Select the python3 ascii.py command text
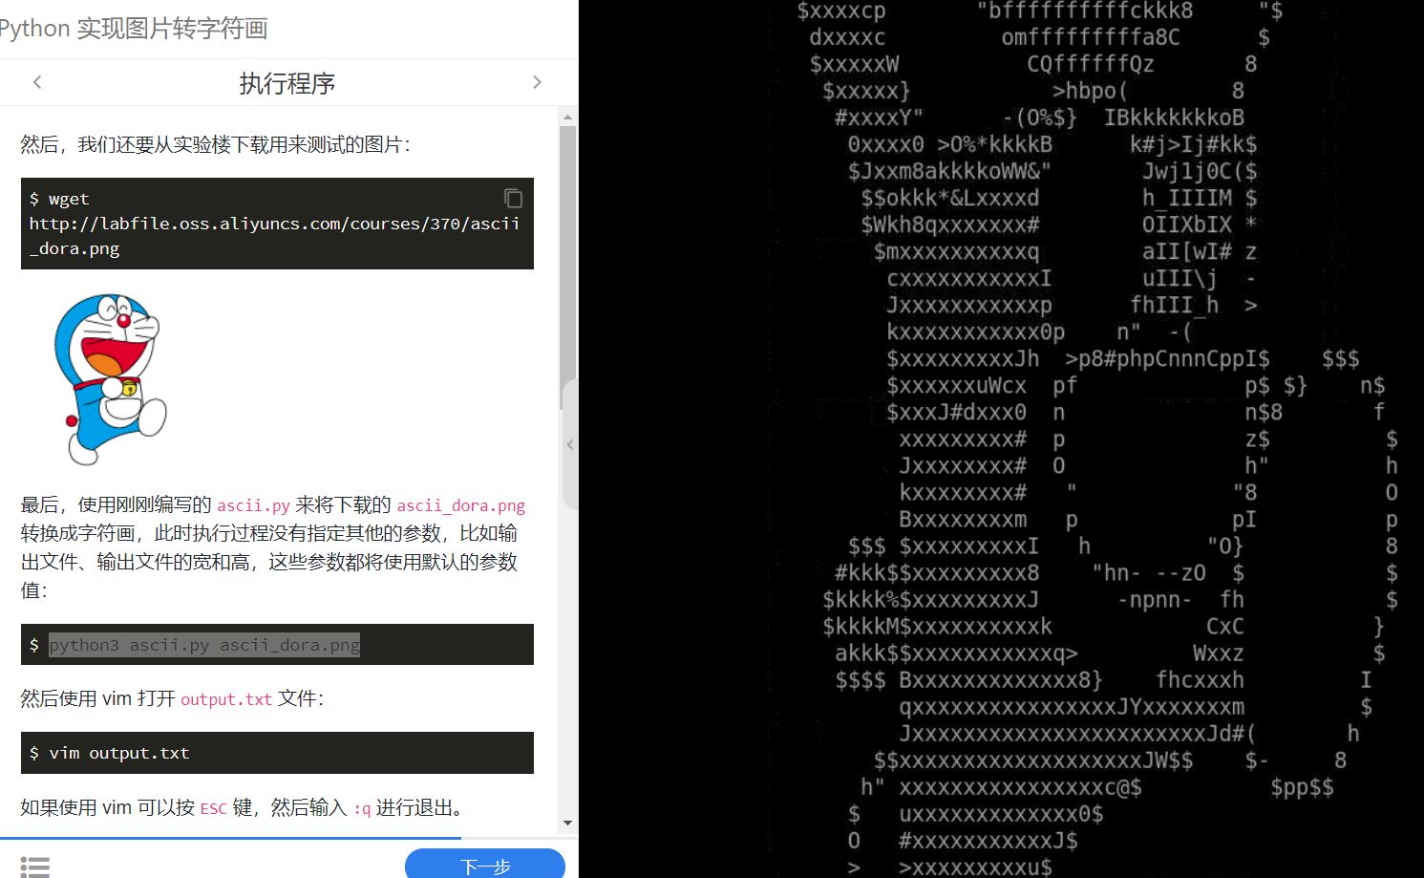This screenshot has width=1424, height=878. pyautogui.click(x=204, y=645)
